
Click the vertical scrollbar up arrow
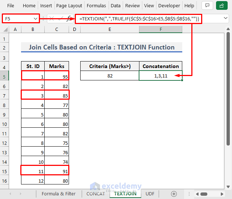click(x=228, y=29)
